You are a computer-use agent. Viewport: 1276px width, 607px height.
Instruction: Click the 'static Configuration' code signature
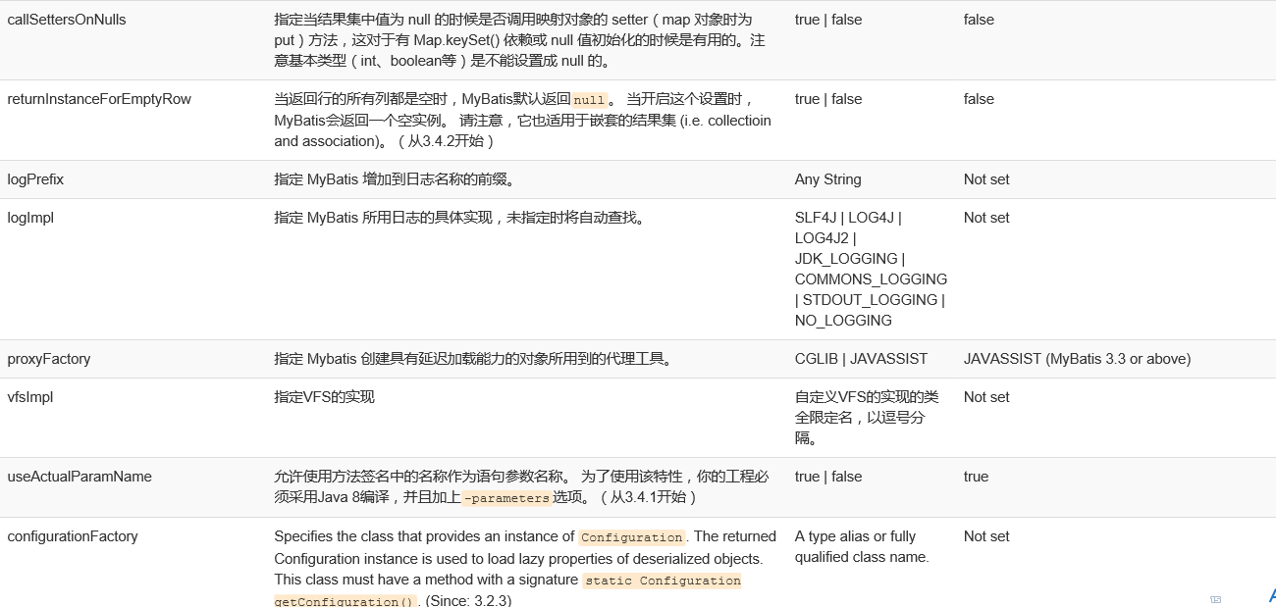coord(663,581)
